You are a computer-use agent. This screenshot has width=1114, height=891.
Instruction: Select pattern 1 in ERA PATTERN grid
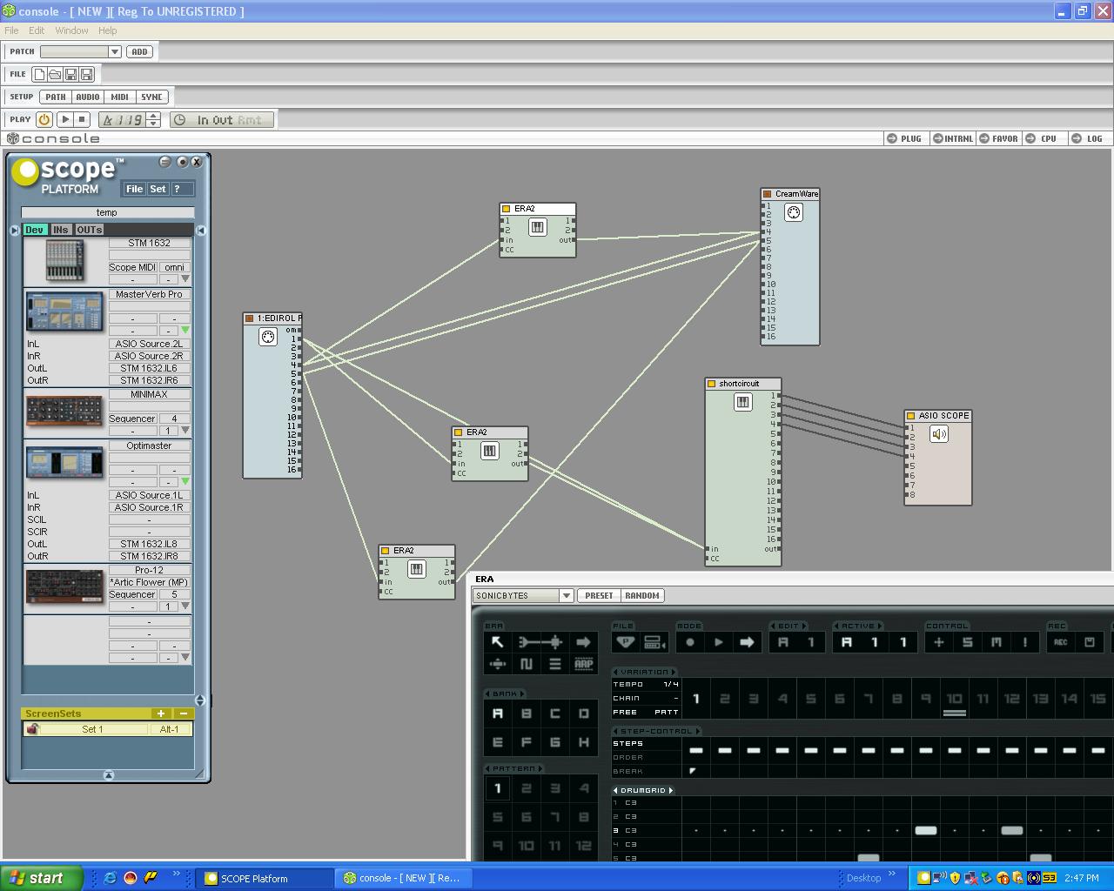click(x=498, y=788)
